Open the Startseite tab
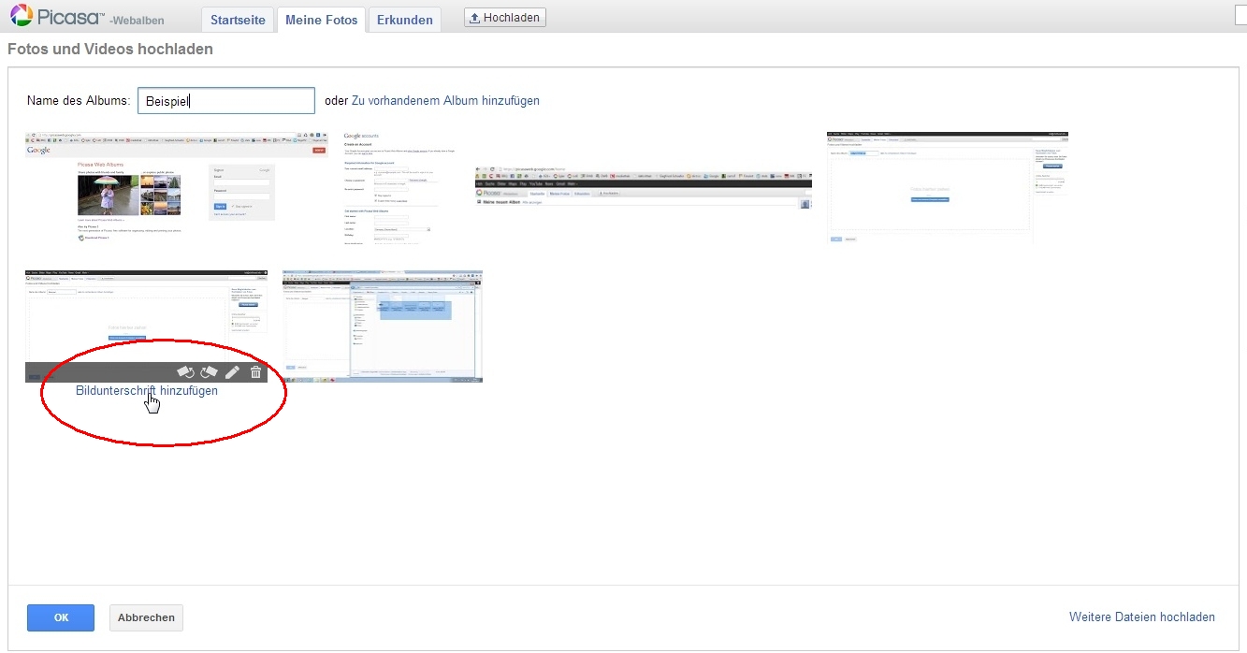 238,20
